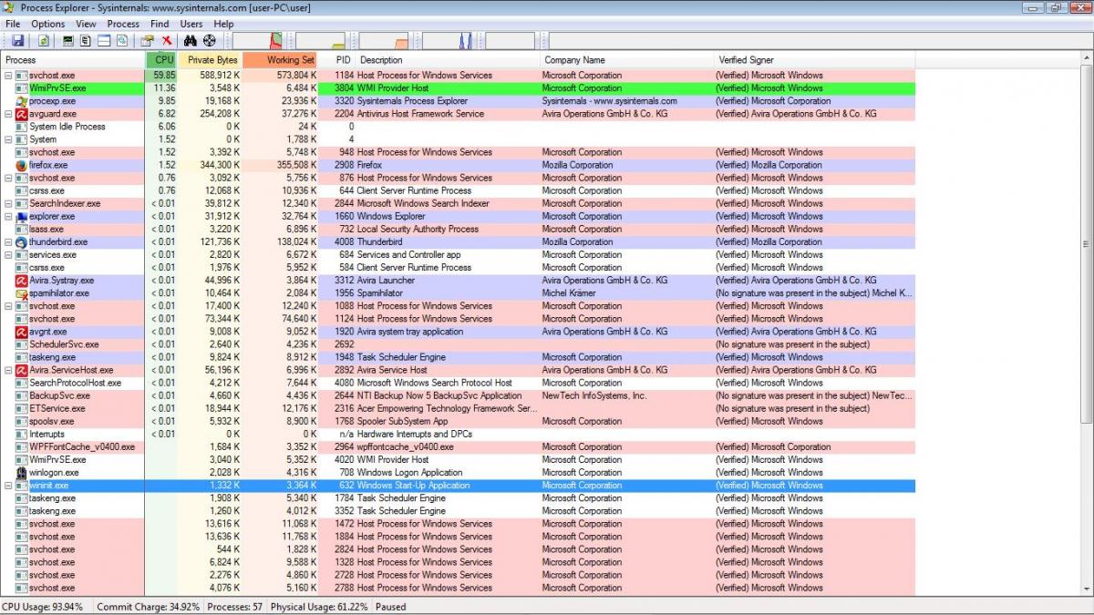Click the red Avira icon beside avguard.exe
This screenshot has height=615, width=1094.
point(22,114)
